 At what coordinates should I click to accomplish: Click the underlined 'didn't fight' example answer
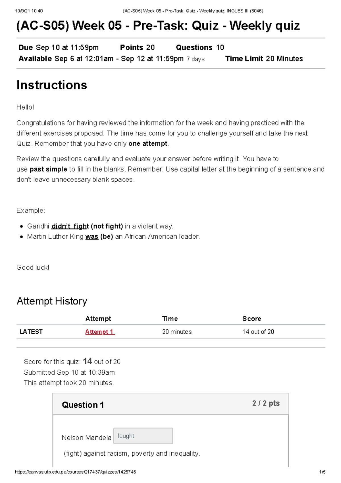pos(70,226)
